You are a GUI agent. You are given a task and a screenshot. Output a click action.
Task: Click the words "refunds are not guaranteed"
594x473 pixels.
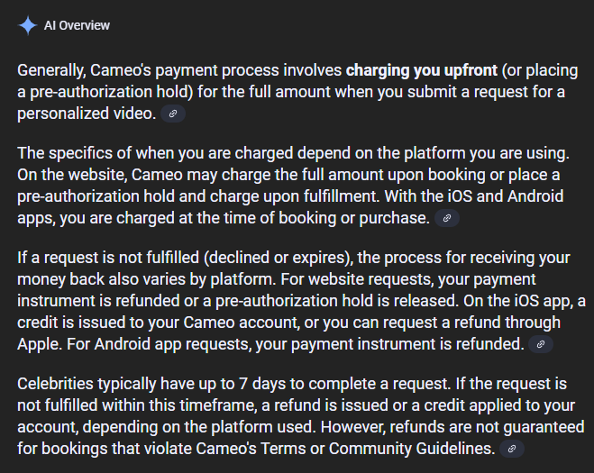[x=487, y=427]
